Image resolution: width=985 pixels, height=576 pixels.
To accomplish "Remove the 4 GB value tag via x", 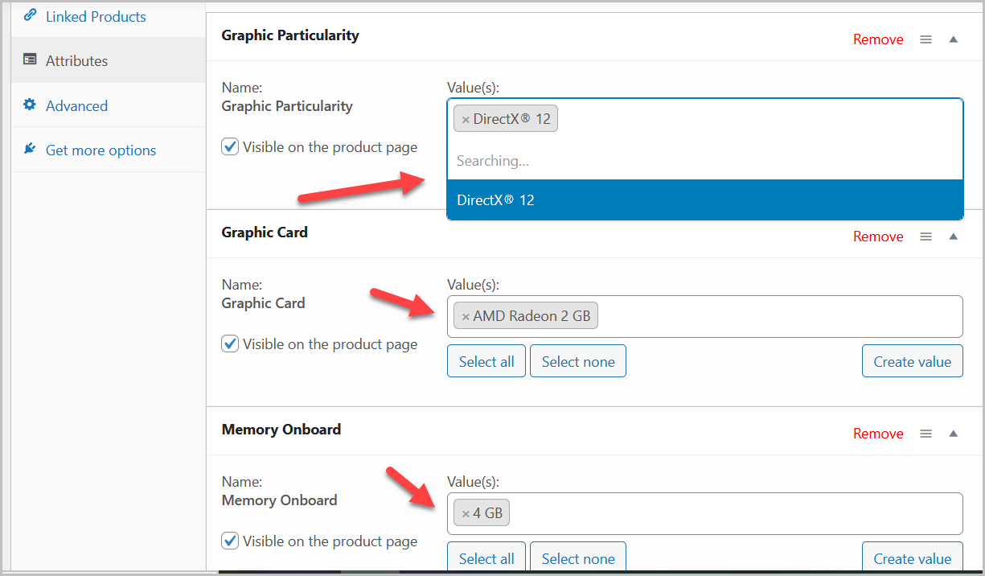I will pyautogui.click(x=466, y=514).
